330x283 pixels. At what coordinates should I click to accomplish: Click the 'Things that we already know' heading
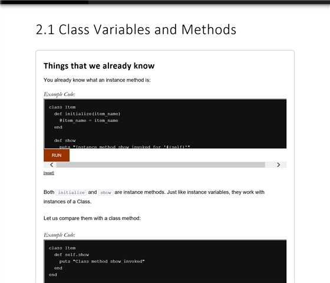pos(99,65)
